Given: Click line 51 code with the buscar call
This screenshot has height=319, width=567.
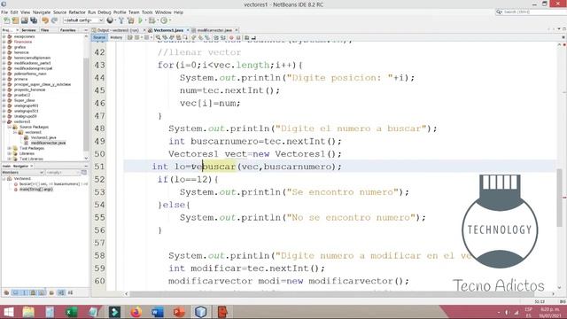Looking at the screenshot, I should [x=246, y=167].
